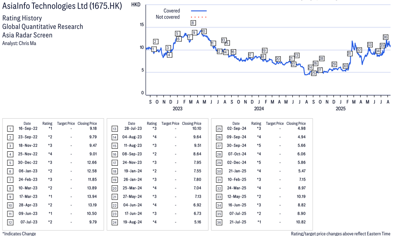
Task: Click chart marker 33 in the chart
Action: click(369, 45)
